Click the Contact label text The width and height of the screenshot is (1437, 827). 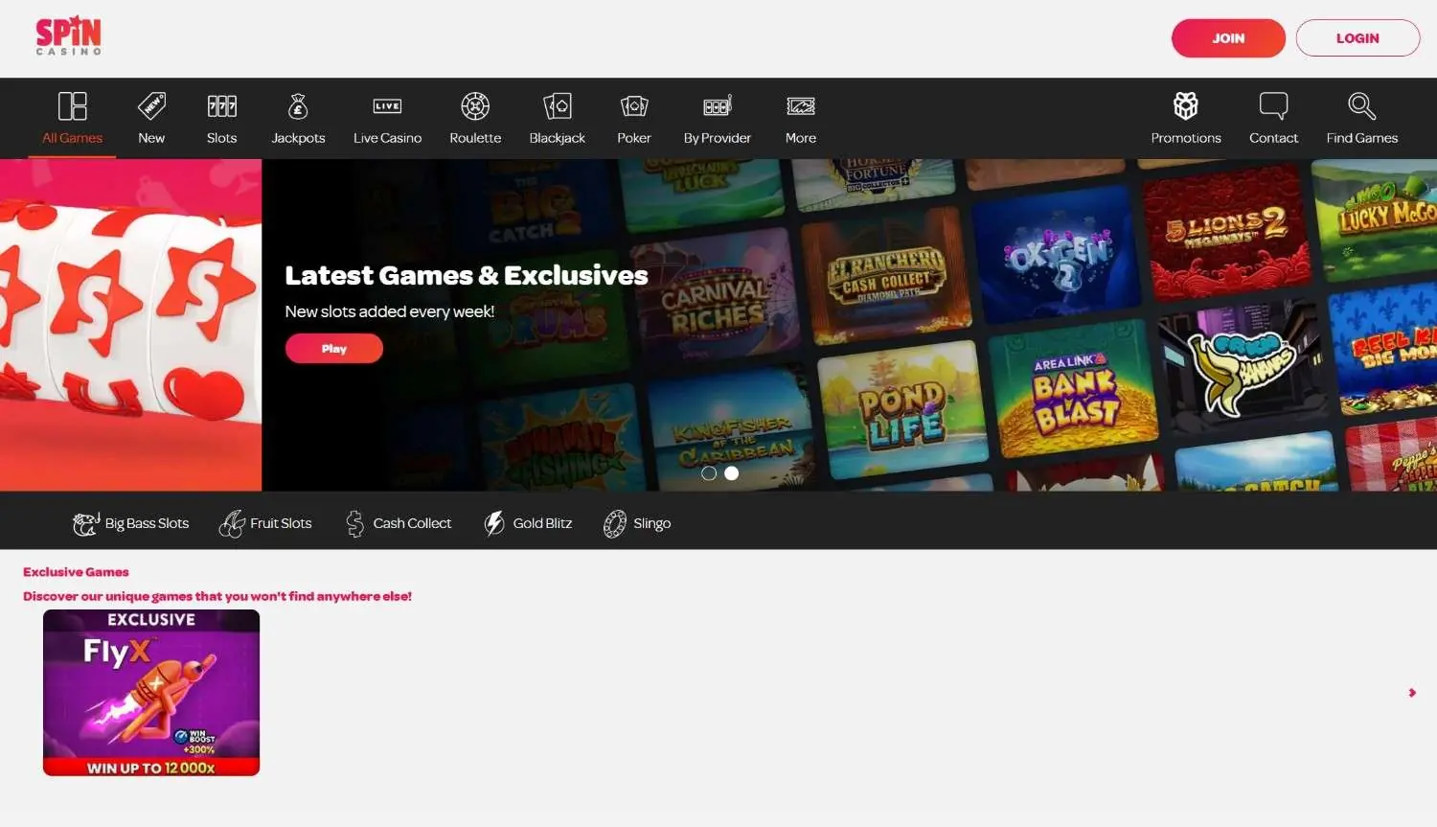coord(1273,138)
